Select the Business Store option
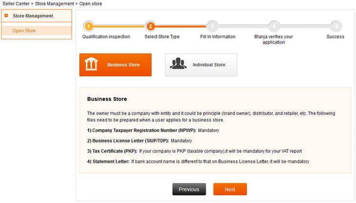Viewport: 356px width, 203px height. click(115, 65)
